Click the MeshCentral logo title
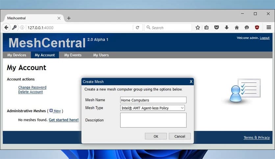Image resolution: width=275 pixels, height=159 pixels. [x=47, y=43]
